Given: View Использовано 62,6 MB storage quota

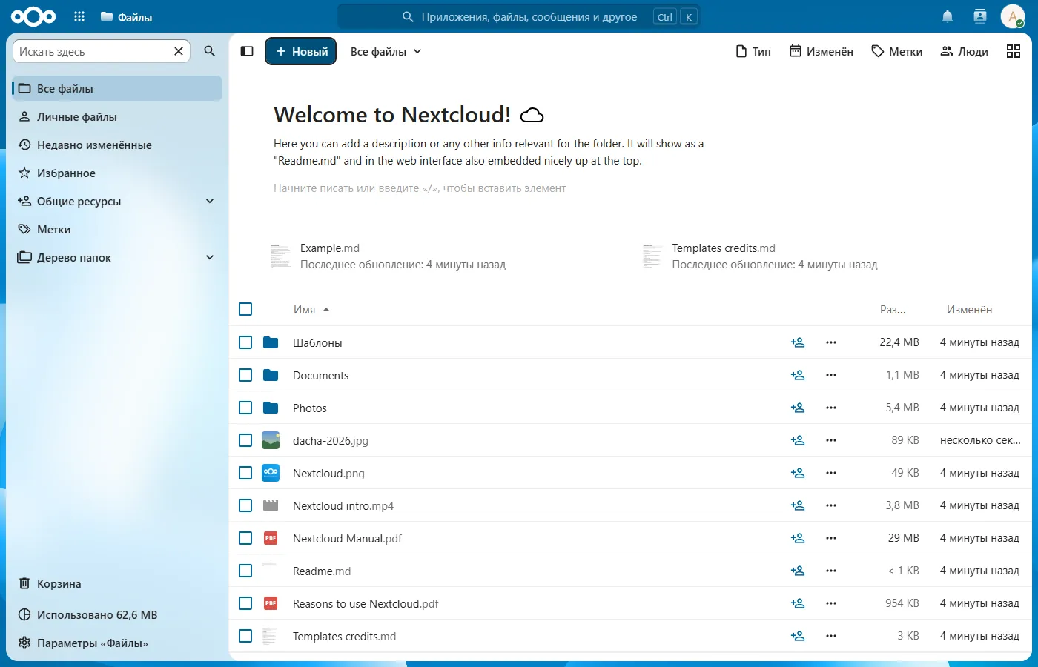Looking at the screenshot, I should 117,614.
